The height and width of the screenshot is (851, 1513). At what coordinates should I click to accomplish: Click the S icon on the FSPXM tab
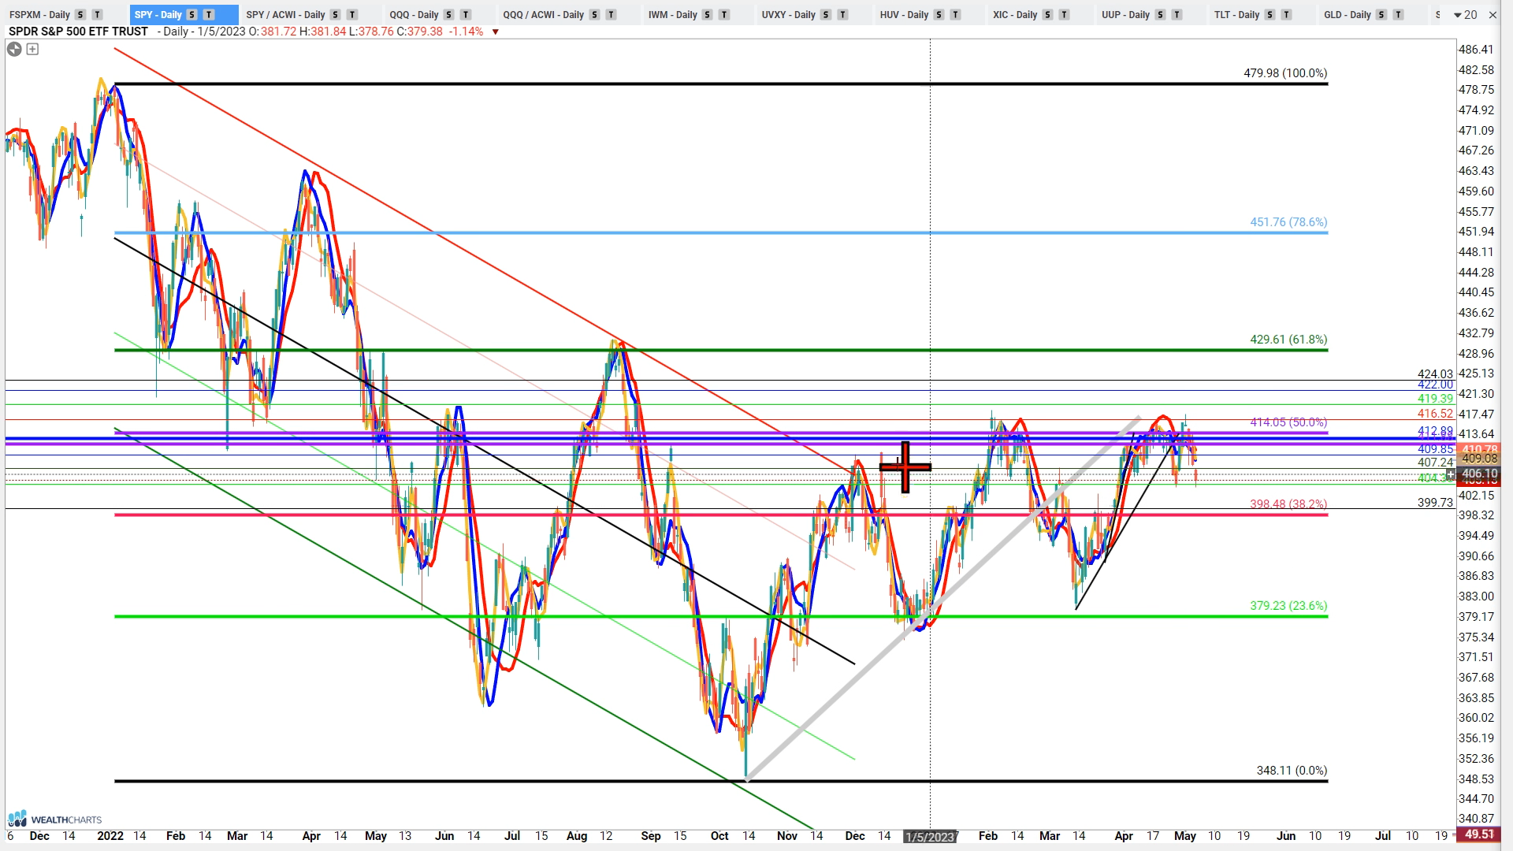[80, 15]
